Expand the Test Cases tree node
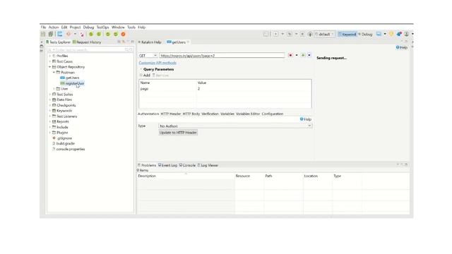452x254 pixels. point(50,61)
